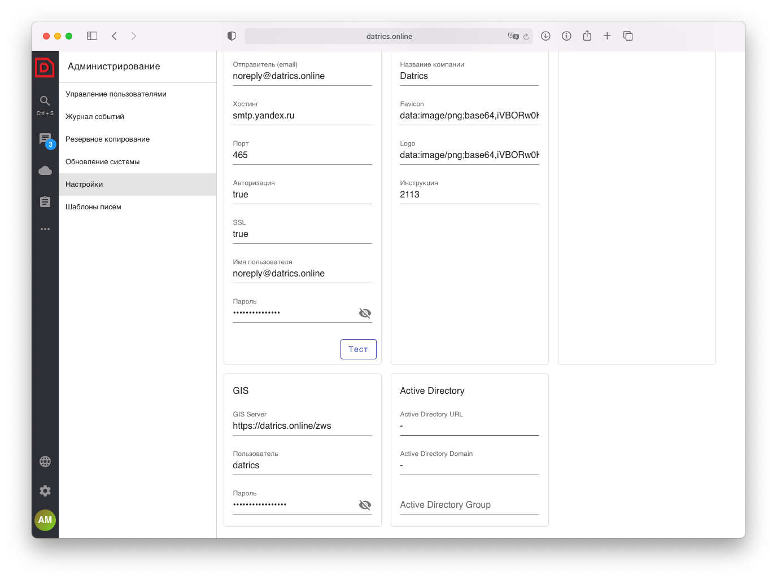Toggle the Safari sidebar panel
The width and height of the screenshot is (777, 580).
pyautogui.click(x=92, y=36)
